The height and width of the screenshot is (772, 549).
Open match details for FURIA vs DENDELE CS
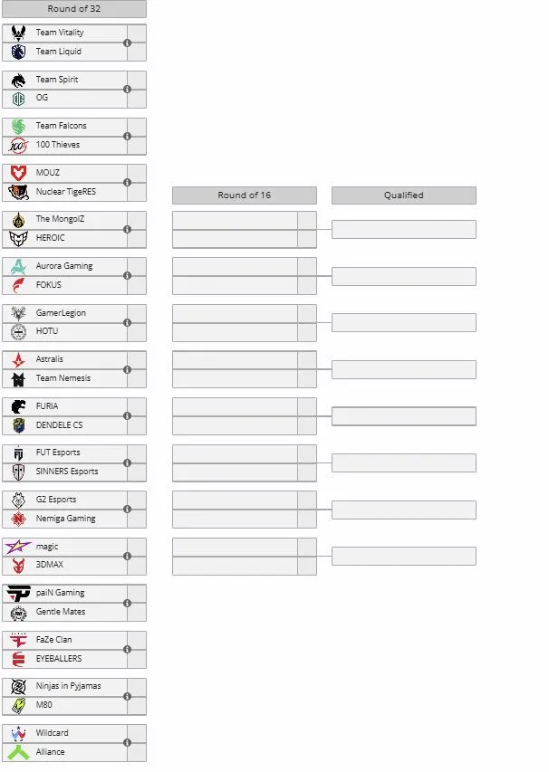[127, 416]
